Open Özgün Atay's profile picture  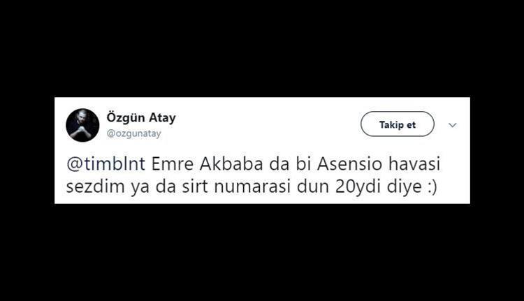coord(82,125)
